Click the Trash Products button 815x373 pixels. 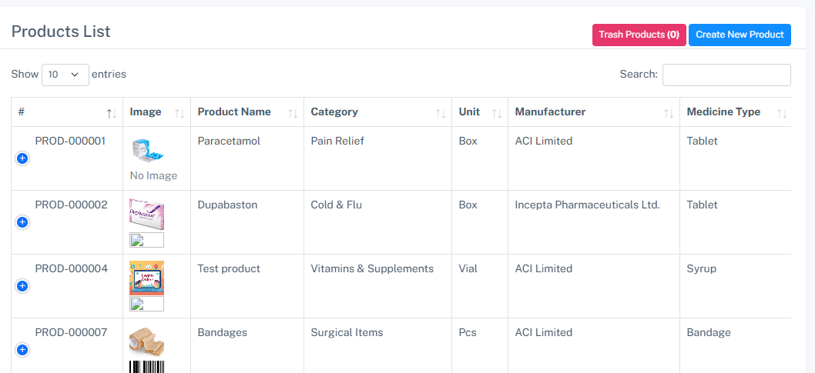click(639, 35)
